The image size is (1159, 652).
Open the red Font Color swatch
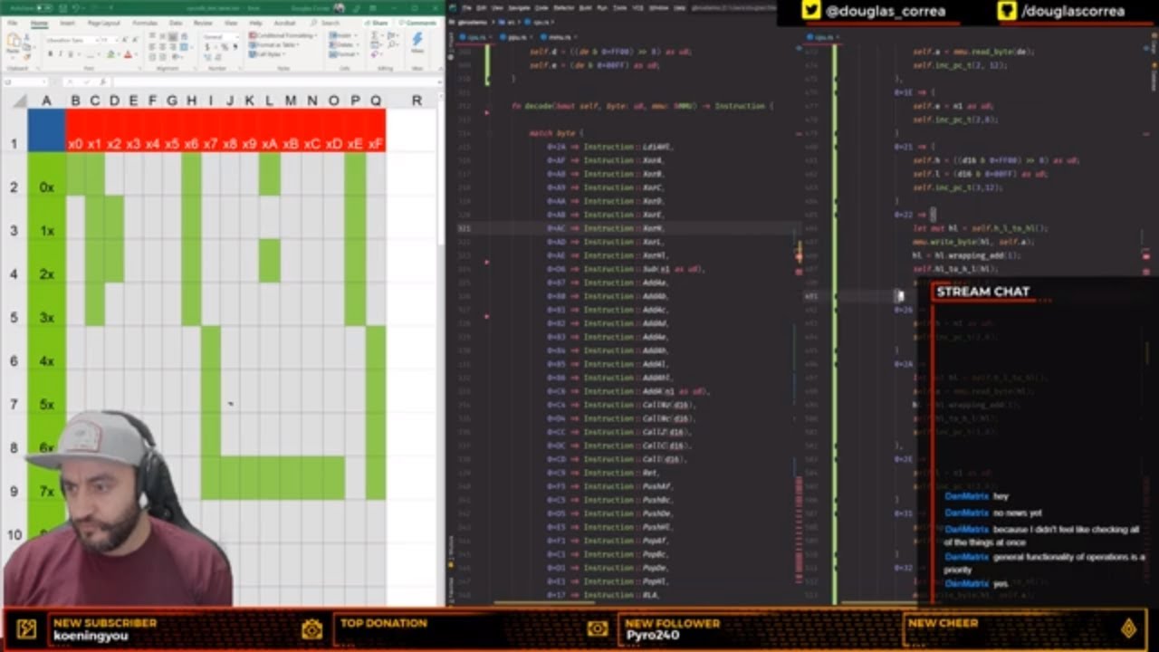(x=128, y=54)
